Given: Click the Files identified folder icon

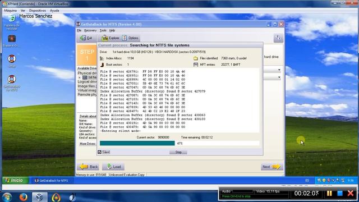Looking at the screenshot, I should coord(196,58).
